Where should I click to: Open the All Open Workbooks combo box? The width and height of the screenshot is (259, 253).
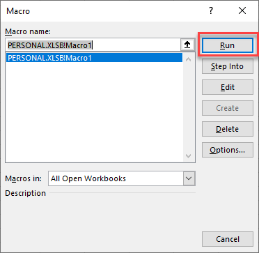[x=122, y=178]
